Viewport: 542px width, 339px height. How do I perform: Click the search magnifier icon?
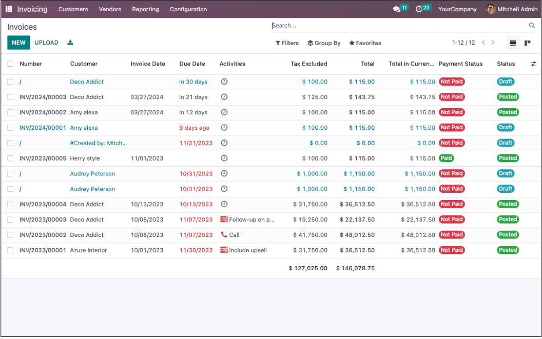click(532, 26)
